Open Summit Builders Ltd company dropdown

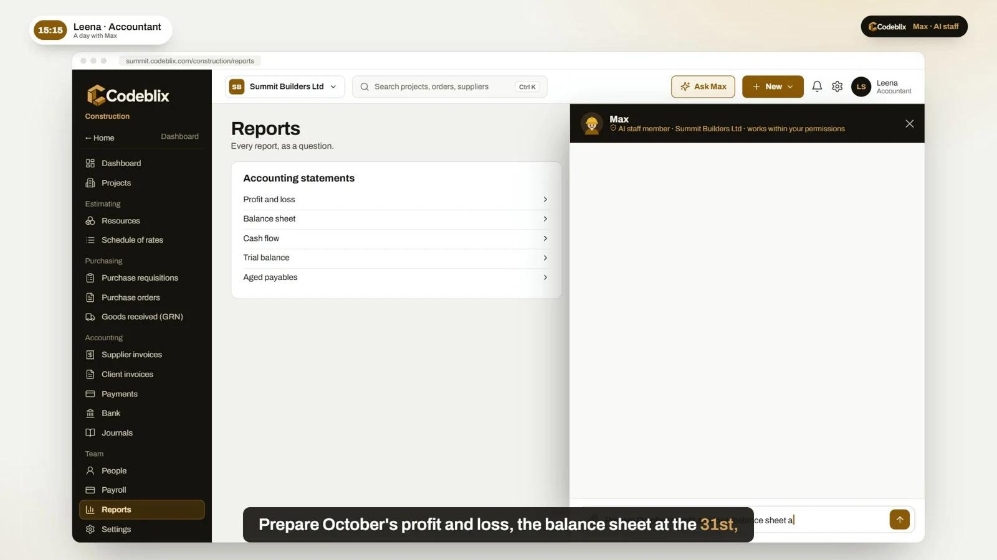[x=285, y=86]
